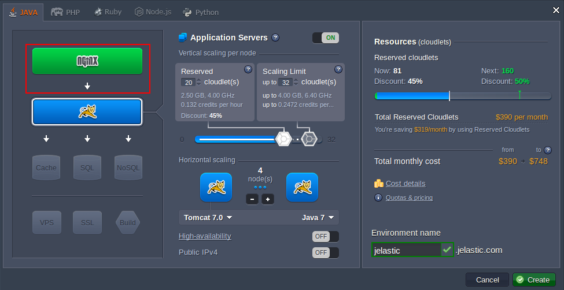This screenshot has height=290, width=564.
Task: Adjust the Reserved cloudlets spinner
Action: (199, 82)
